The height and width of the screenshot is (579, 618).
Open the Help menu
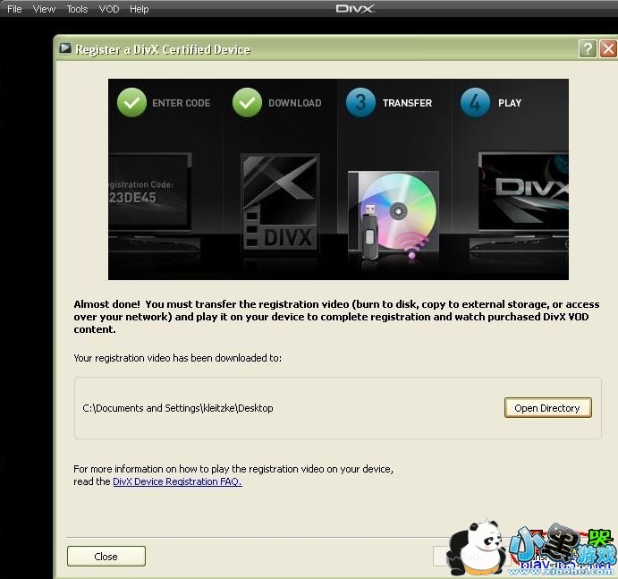click(140, 9)
